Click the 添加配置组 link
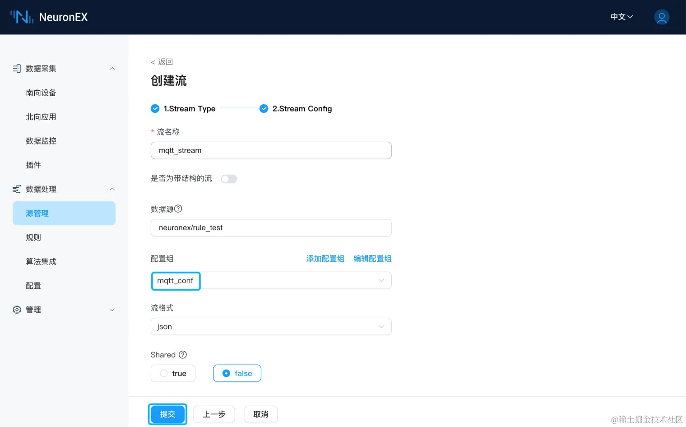This screenshot has height=427, width=686. click(325, 259)
